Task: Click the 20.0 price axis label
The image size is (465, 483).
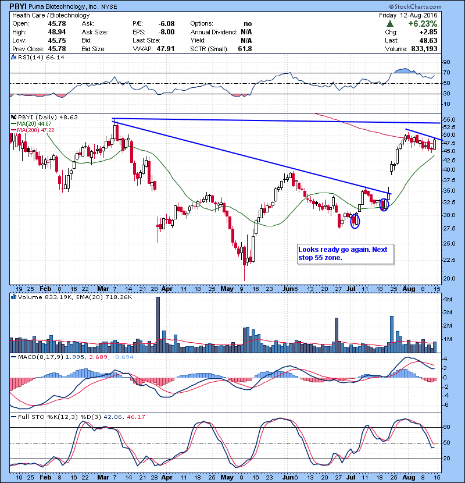Action: click(449, 279)
